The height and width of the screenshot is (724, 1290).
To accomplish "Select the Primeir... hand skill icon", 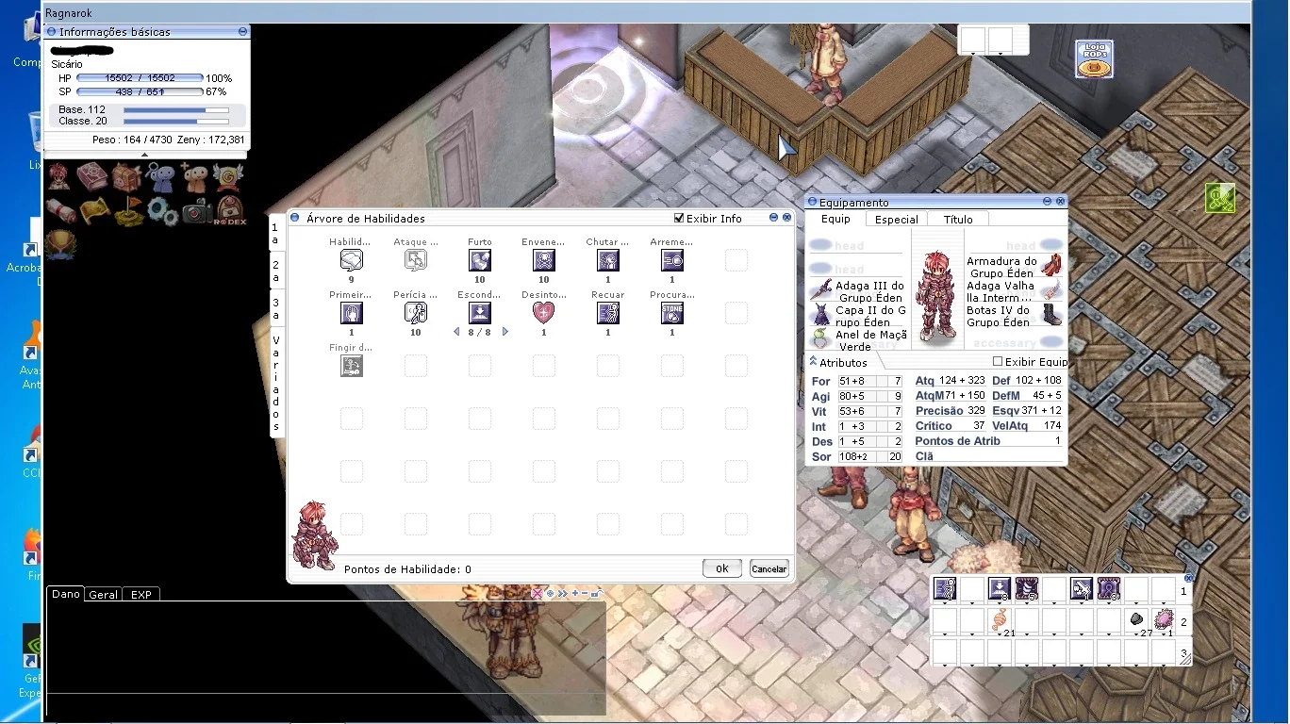I will [x=352, y=313].
